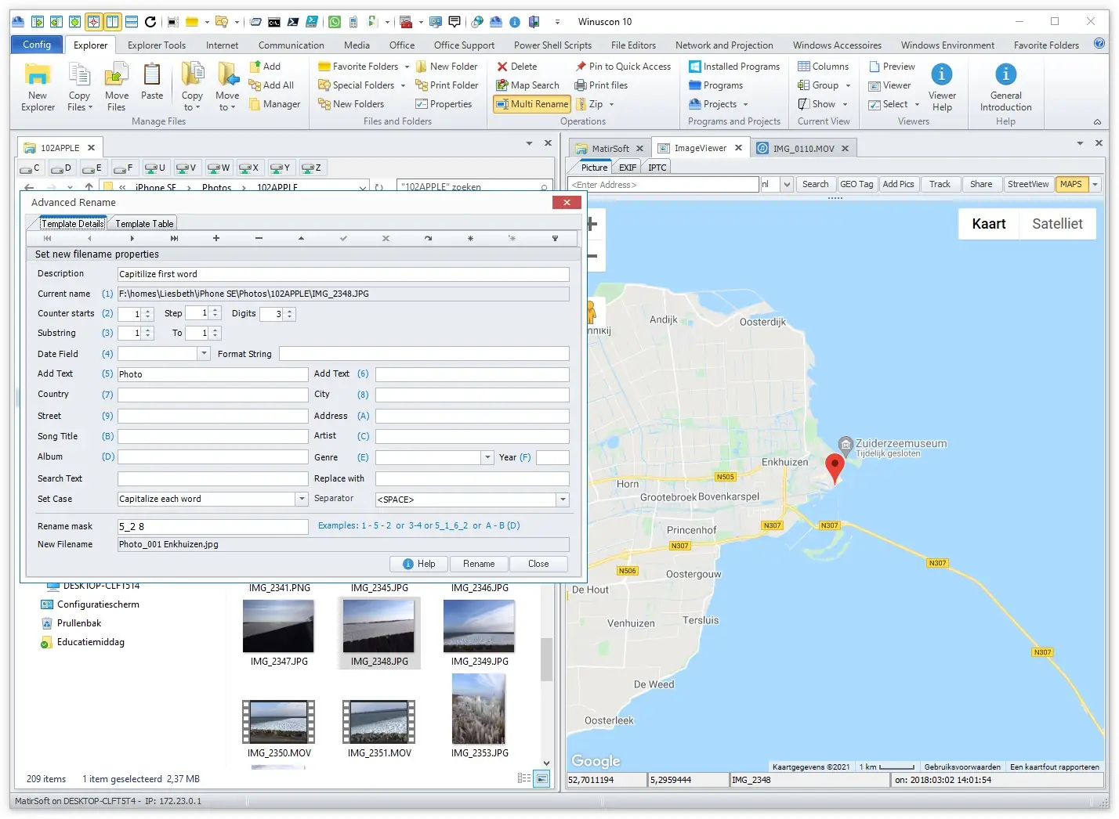Image resolution: width=1119 pixels, height=819 pixels.
Task: Expand the Set Case dropdown
Action: click(302, 500)
